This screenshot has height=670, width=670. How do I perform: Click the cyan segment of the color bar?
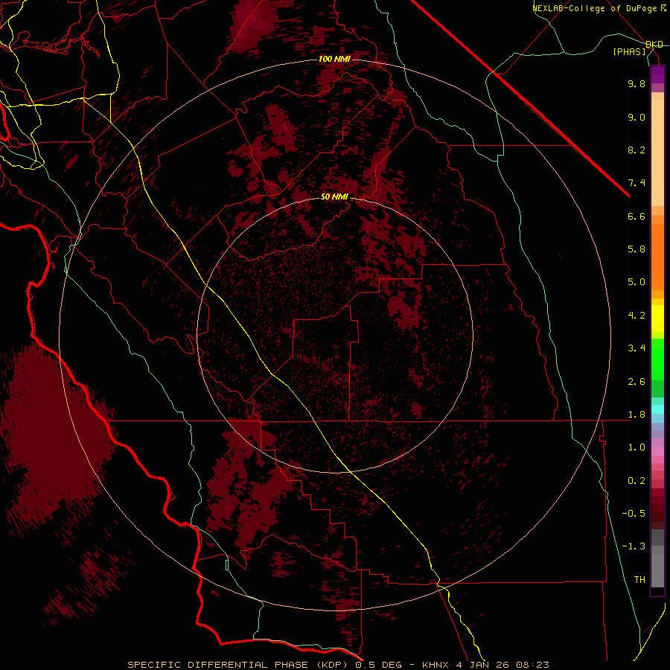pyautogui.click(x=657, y=409)
